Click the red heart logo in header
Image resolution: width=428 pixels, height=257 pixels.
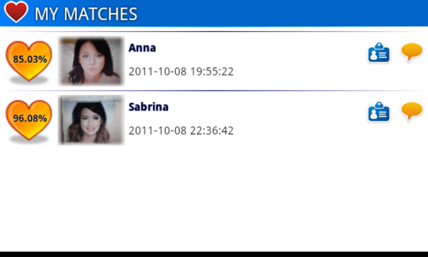(x=16, y=11)
